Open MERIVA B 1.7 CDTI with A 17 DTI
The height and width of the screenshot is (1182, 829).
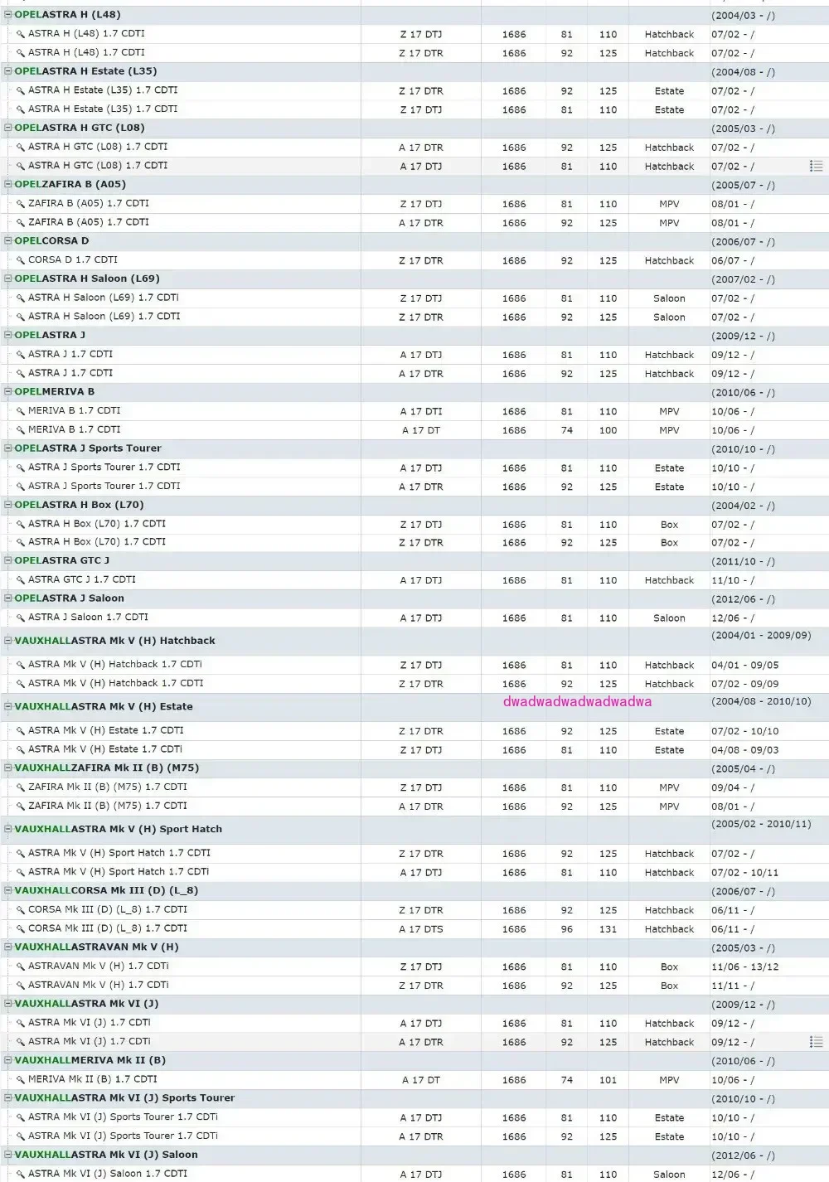[x=75, y=410]
